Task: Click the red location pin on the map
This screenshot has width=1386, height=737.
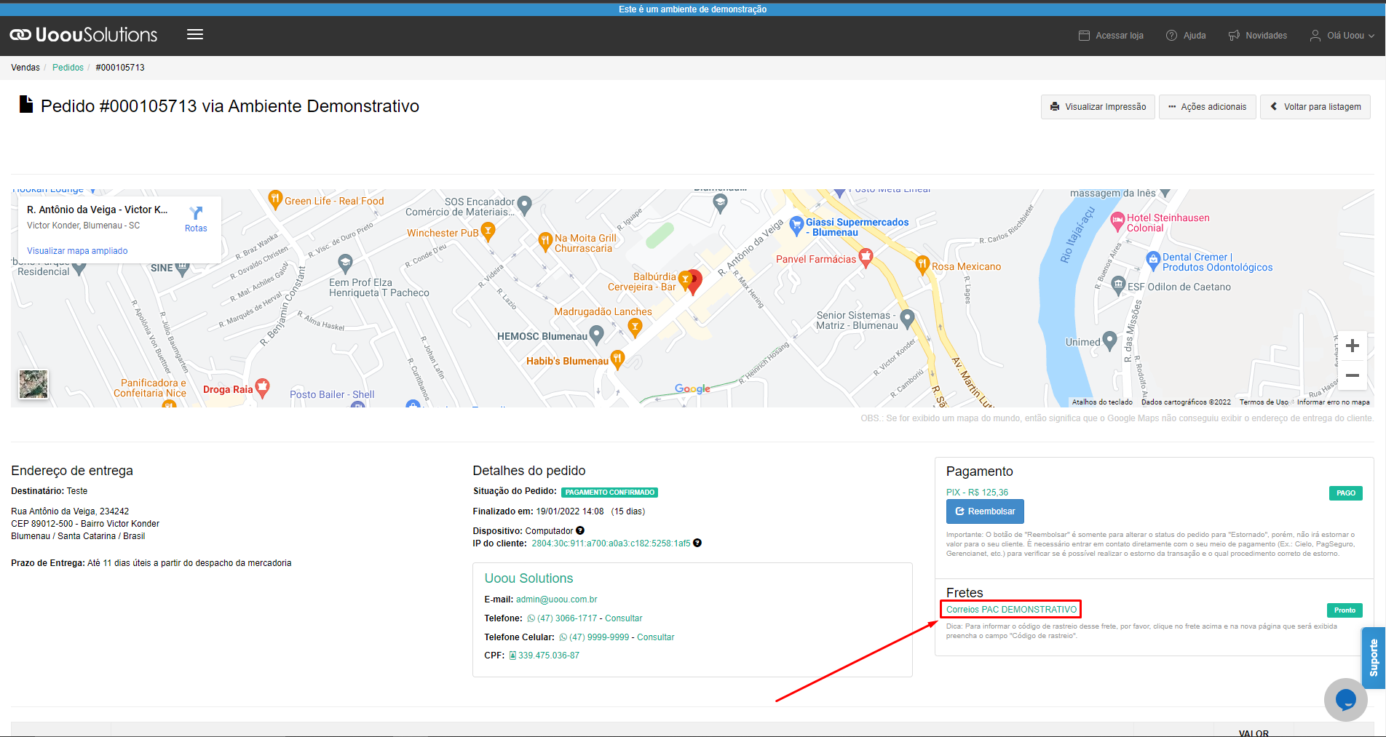Action: point(694,281)
